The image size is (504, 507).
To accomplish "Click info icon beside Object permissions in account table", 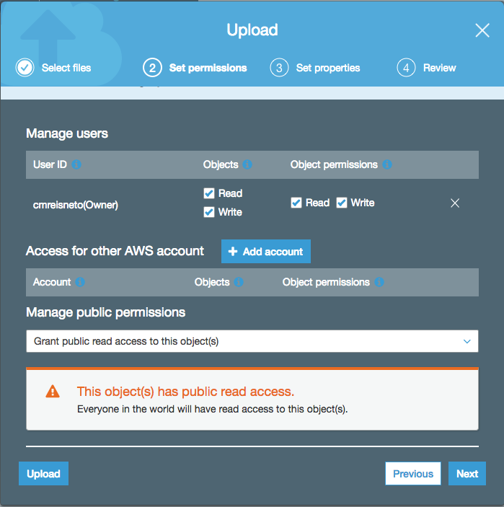I will point(379,282).
